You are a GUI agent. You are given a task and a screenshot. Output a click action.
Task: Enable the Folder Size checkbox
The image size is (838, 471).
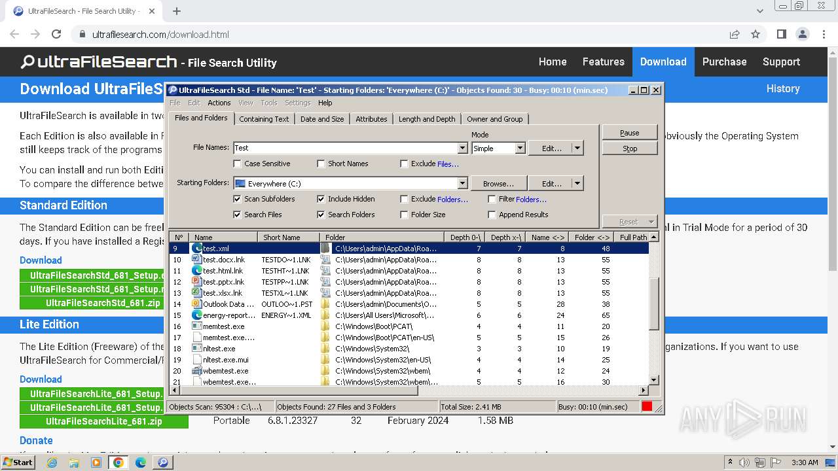point(404,215)
